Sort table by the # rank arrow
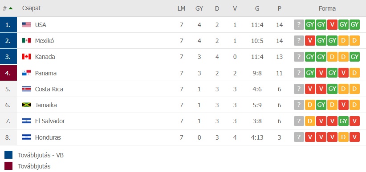The image size is (366, 172). coord(11,8)
